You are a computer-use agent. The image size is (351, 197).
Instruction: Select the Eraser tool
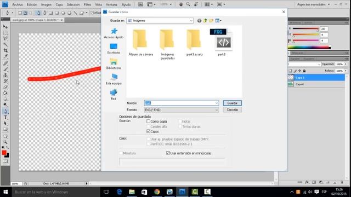pos(5,87)
